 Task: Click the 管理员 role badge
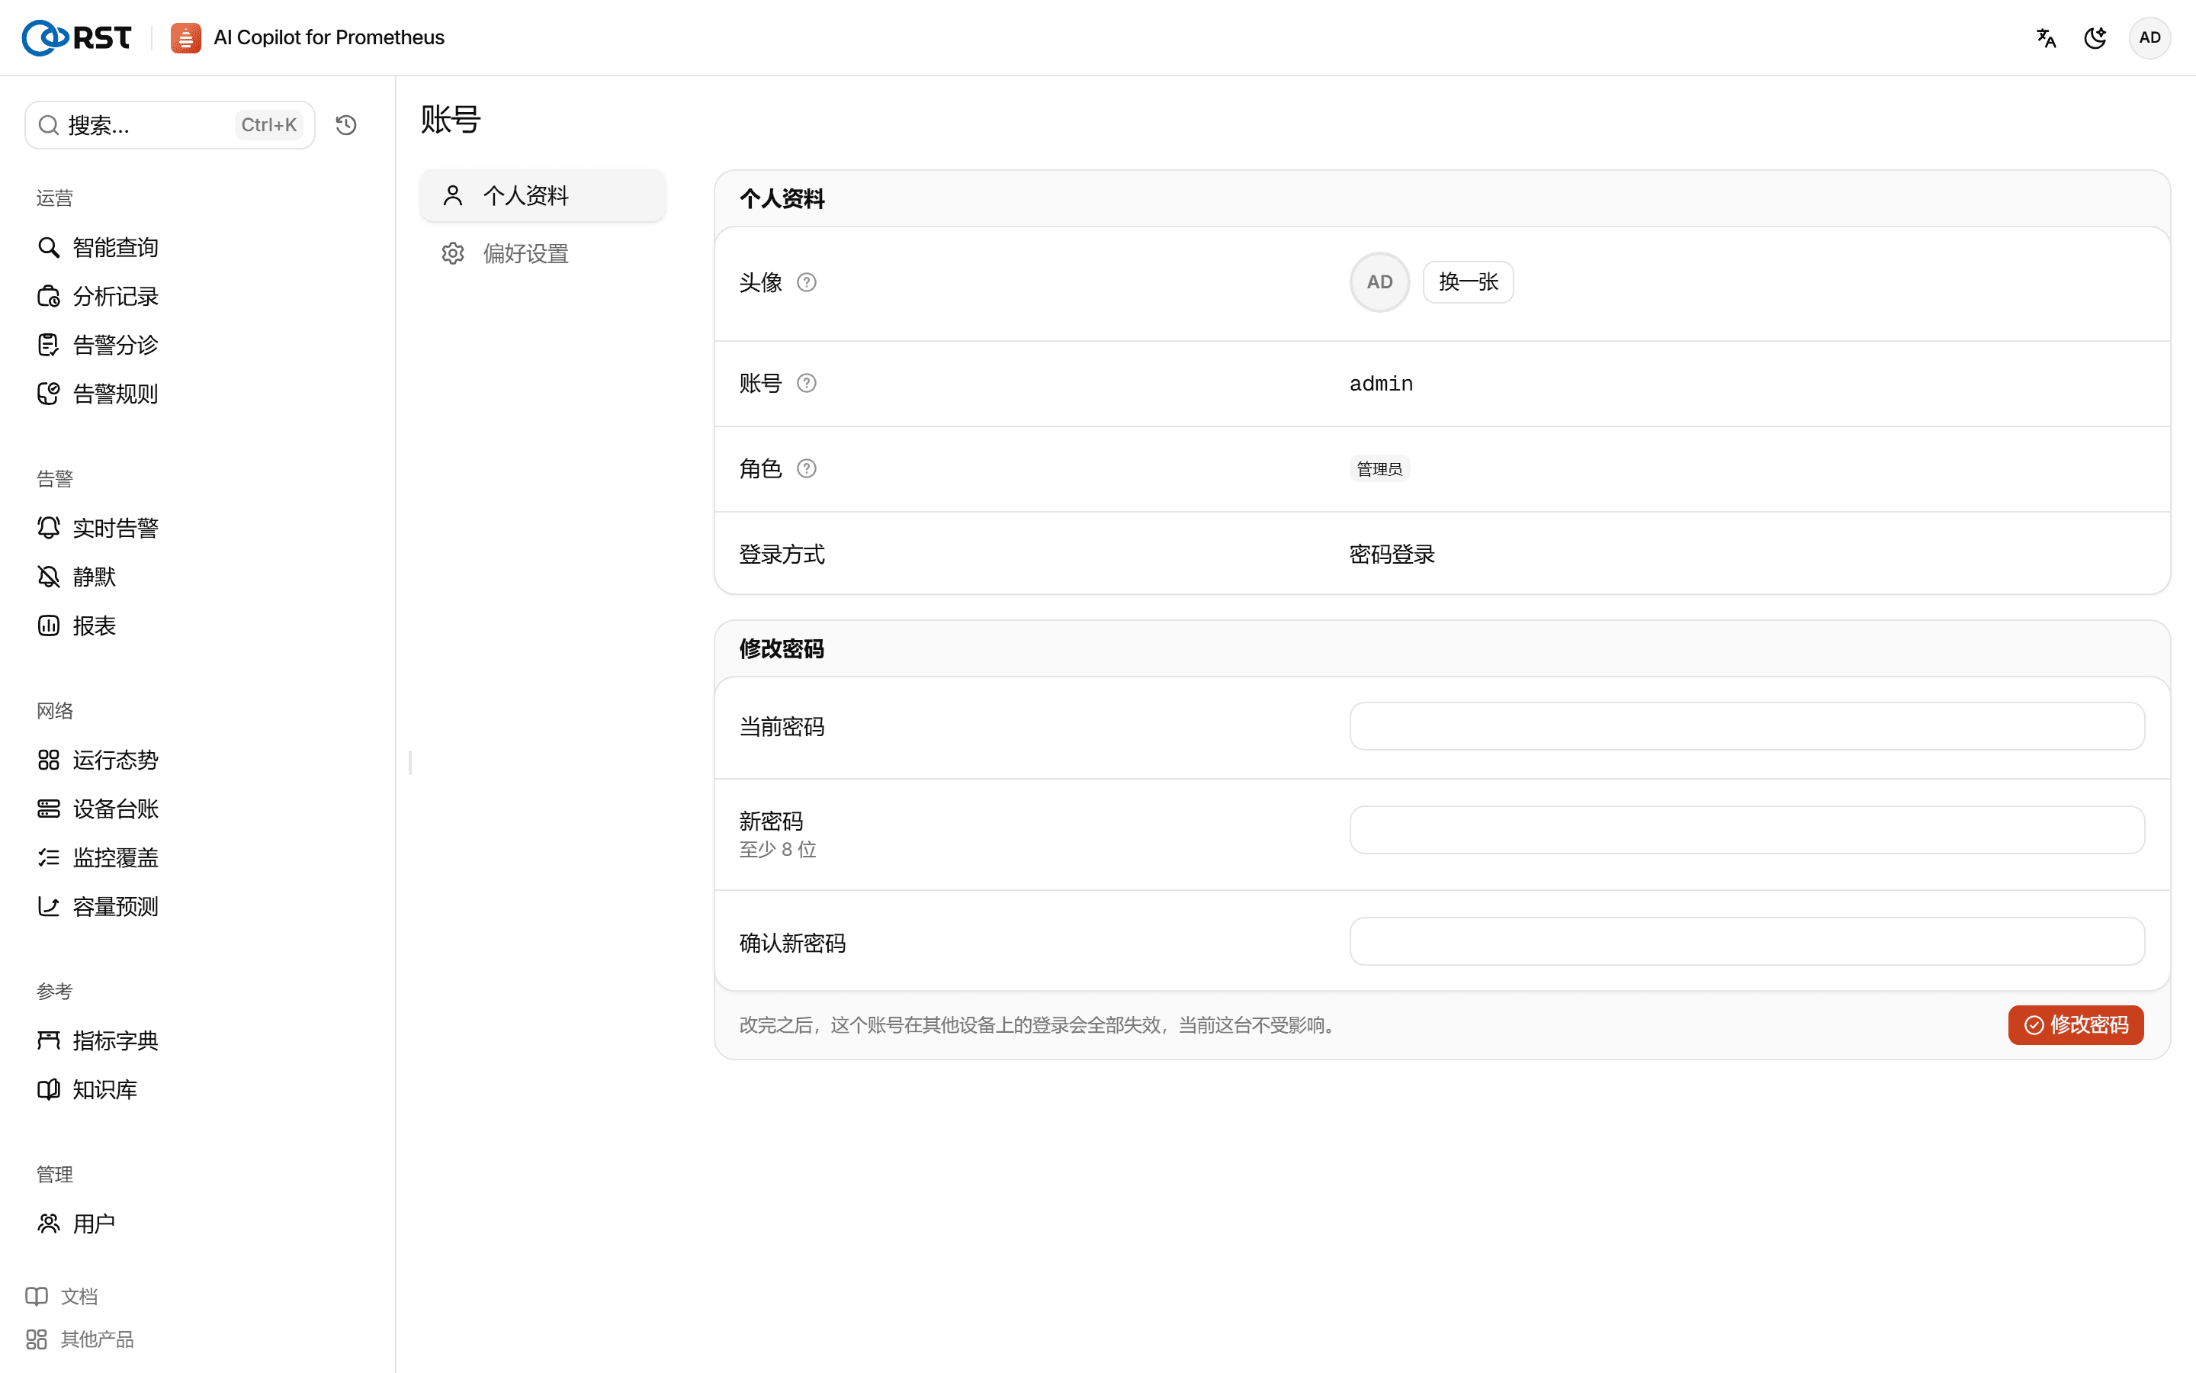tap(1379, 468)
